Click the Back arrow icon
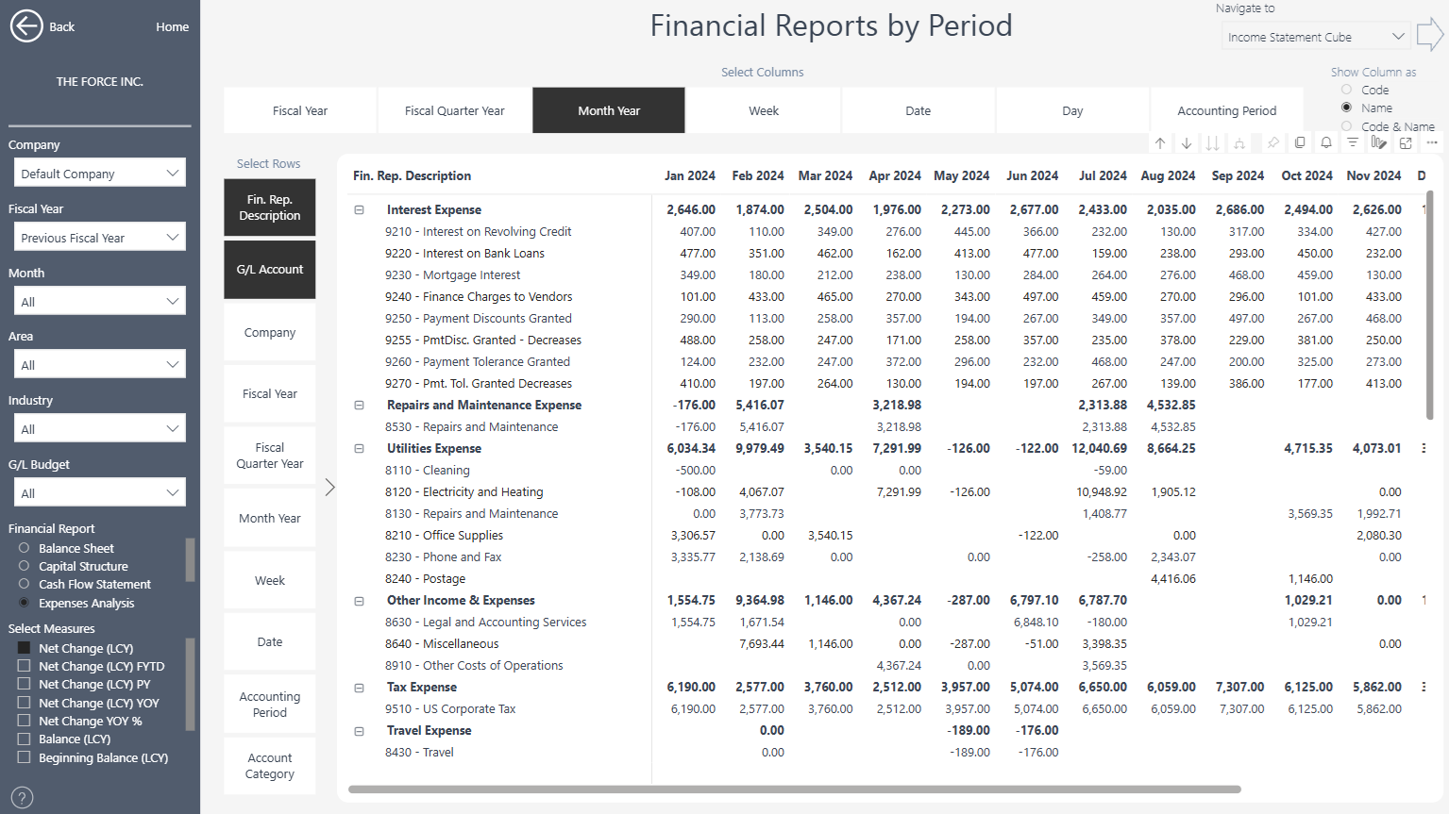This screenshot has width=1449, height=814. tap(26, 26)
